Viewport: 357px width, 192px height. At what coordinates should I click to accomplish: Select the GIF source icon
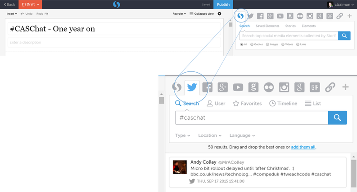tap(315, 87)
